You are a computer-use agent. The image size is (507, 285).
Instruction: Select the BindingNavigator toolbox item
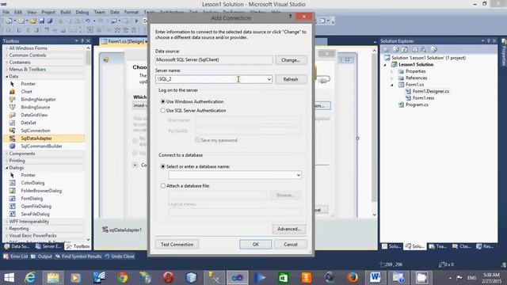point(38,99)
